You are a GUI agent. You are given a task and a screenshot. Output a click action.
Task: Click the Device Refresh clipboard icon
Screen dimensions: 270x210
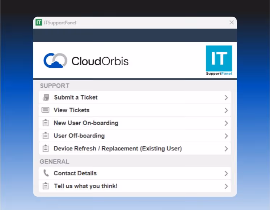(x=46, y=148)
